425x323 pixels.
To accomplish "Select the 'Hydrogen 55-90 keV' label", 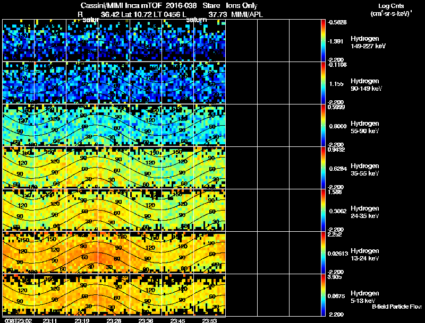I will point(365,127).
